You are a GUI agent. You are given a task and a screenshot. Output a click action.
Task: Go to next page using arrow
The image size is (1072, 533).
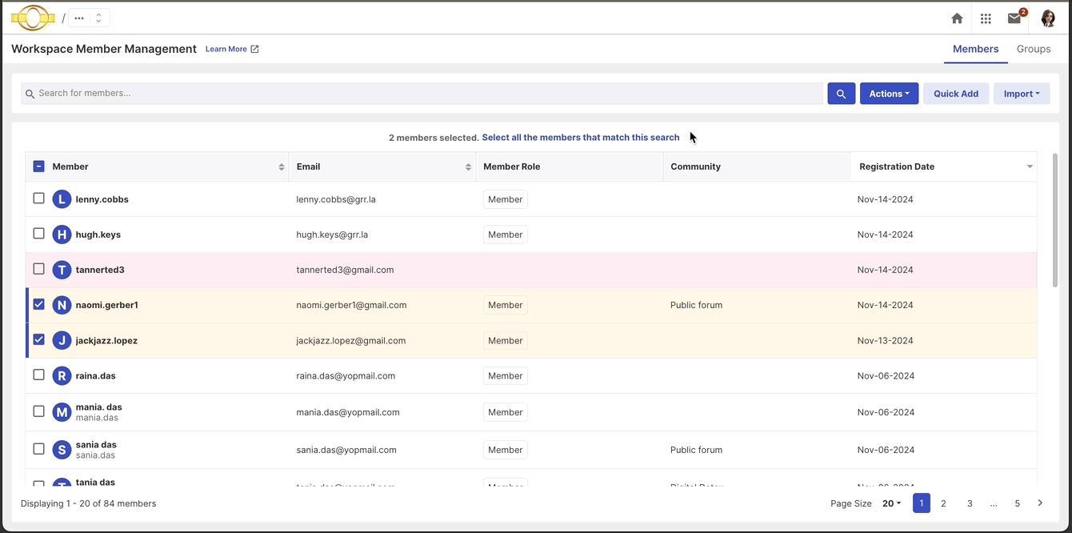(x=1040, y=503)
